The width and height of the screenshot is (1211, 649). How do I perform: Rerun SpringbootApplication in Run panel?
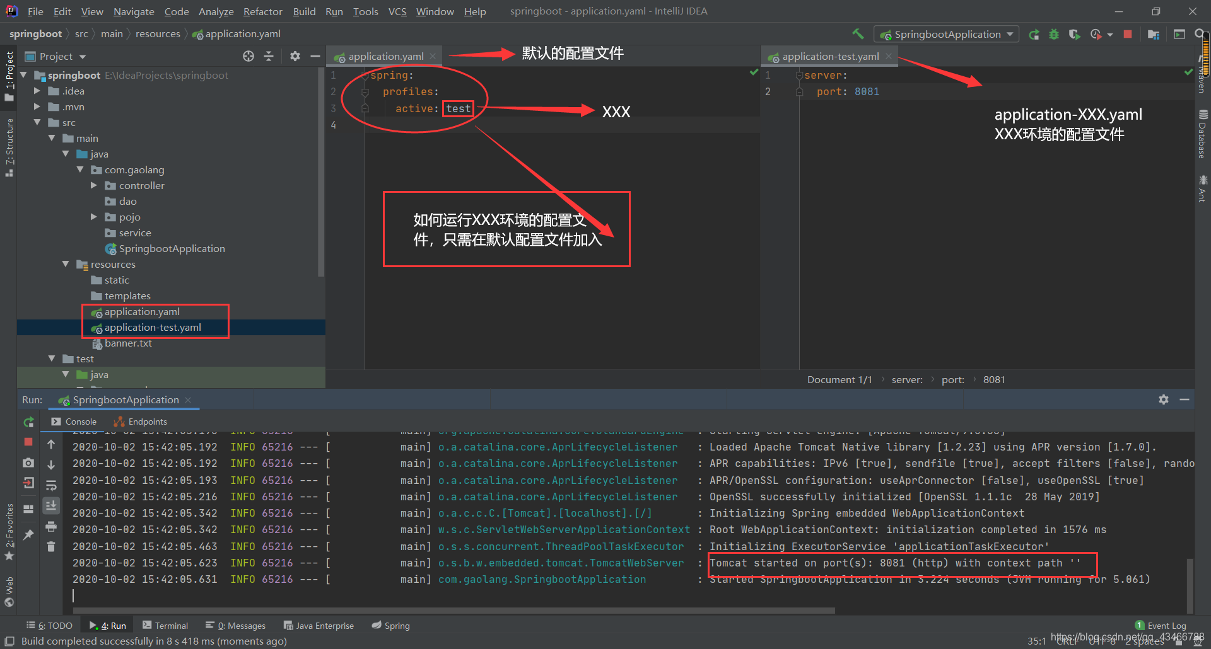tap(28, 422)
